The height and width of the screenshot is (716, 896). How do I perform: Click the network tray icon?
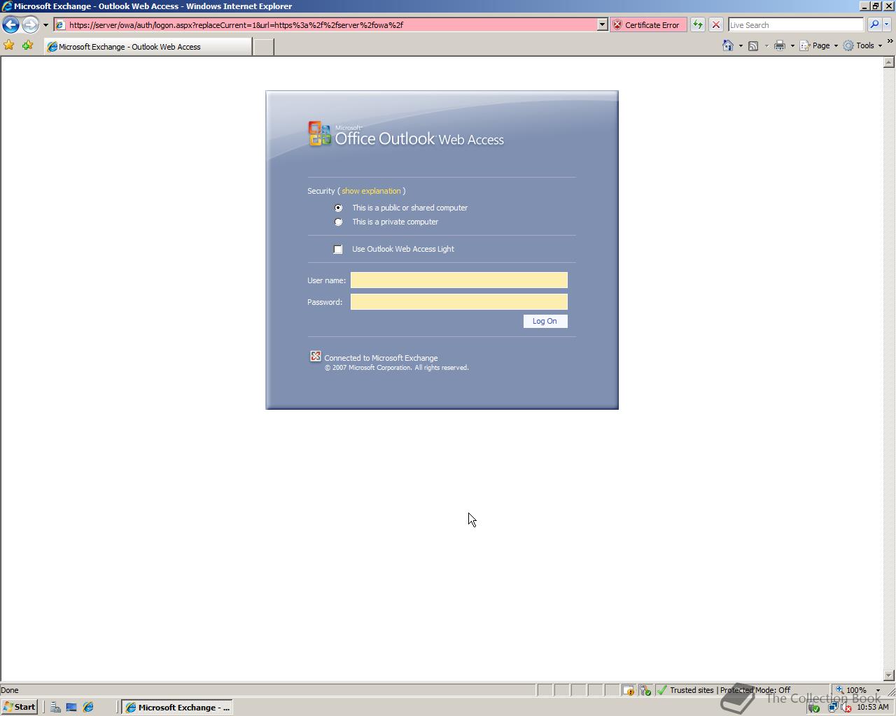pos(832,708)
